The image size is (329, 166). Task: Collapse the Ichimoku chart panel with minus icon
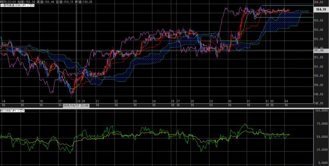point(1,5)
